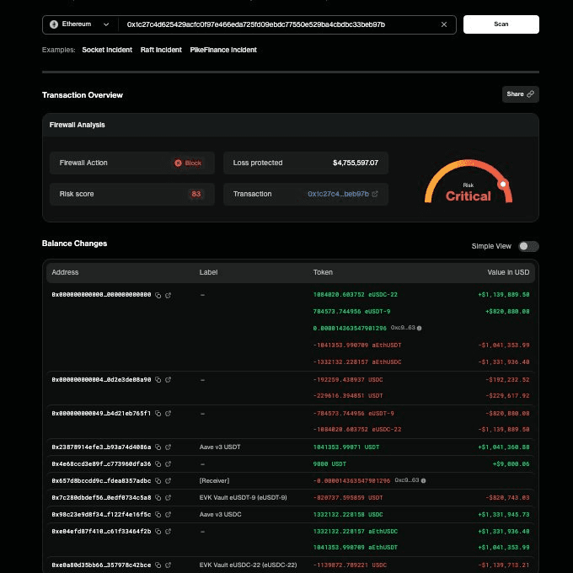Toggle the Simple View switch
Image resolution: width=573 pixels, height=573 pixels.
pos(528,246)
